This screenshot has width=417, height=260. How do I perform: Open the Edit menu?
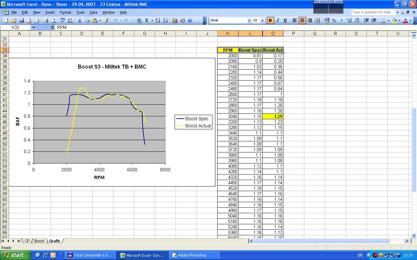pos(25,12)
